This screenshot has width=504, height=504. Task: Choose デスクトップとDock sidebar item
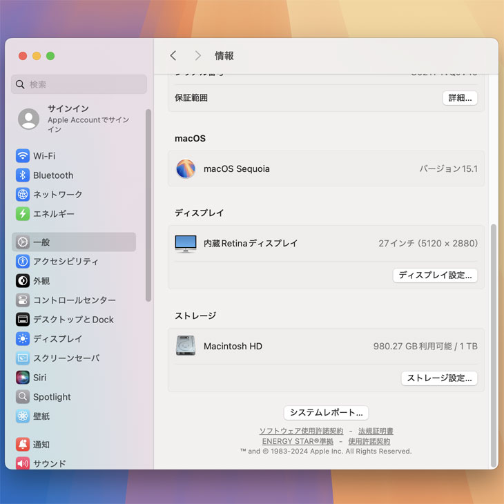click(73, 320)
